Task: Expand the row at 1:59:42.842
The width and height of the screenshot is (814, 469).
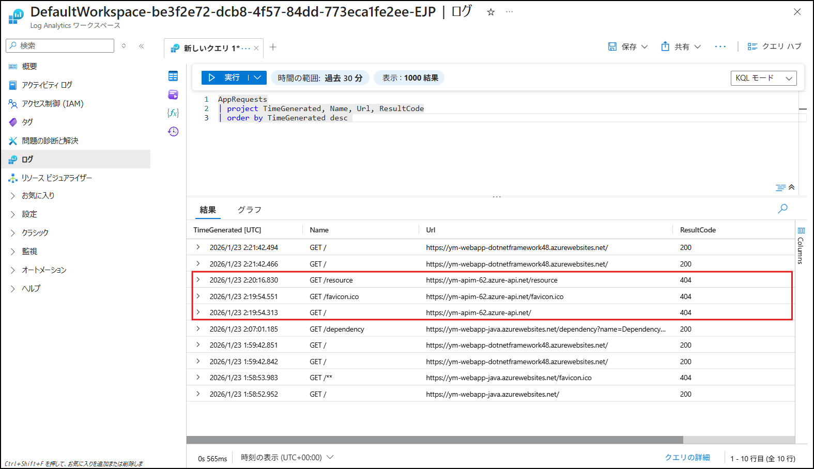Action: pyautogui.click(x=198, y=362)
